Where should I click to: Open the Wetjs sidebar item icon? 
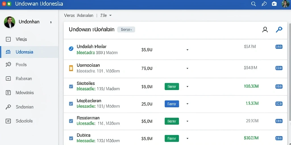tap(8, 39)
